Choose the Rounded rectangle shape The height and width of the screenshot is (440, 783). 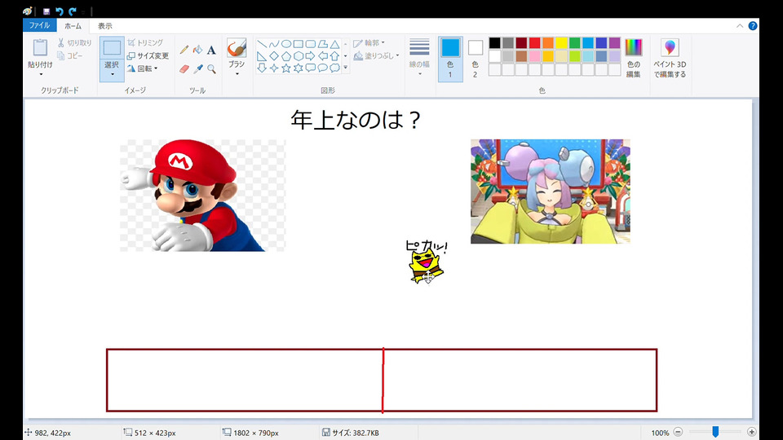click(310, 44)
